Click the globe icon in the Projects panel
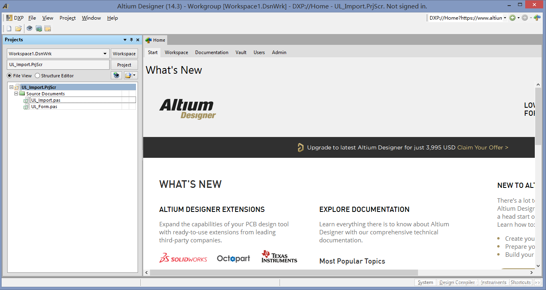The image size is (546, 290). point(116,75)
